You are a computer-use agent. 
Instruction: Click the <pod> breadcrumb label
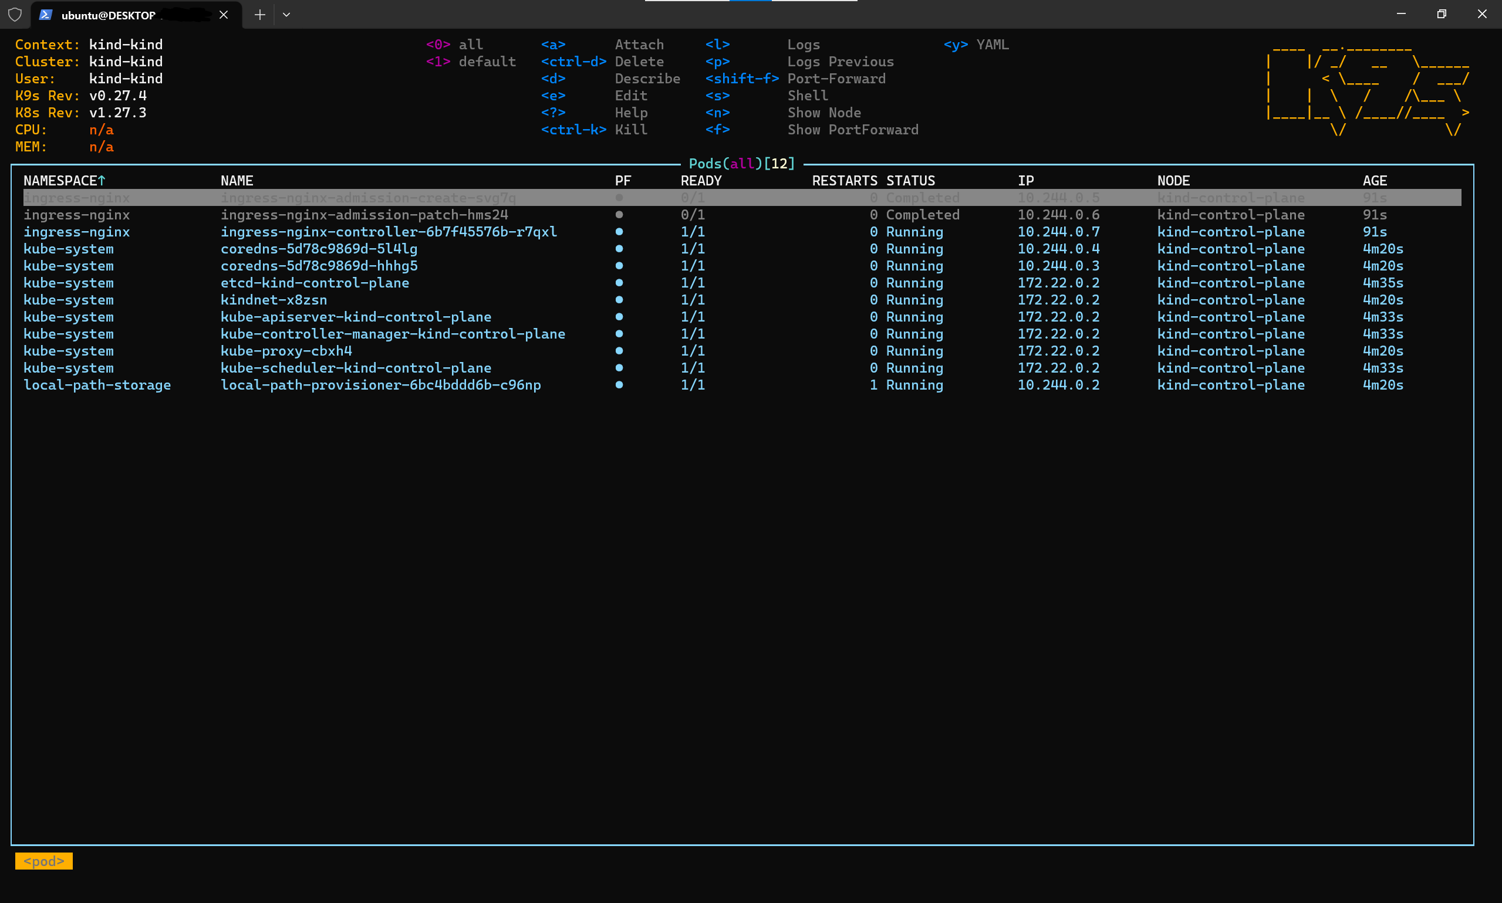(44, 861)
